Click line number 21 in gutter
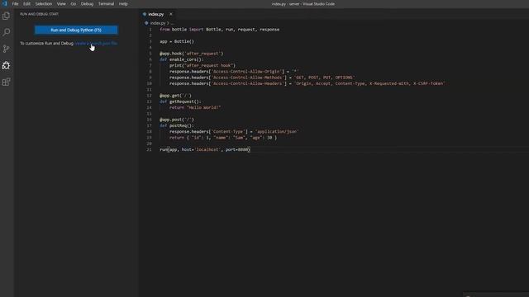Screen dimensions: 529x297 coord(149,149)
